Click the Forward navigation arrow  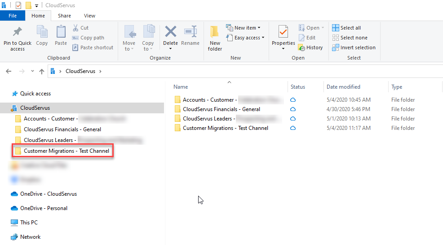click(x=22, y=71)
